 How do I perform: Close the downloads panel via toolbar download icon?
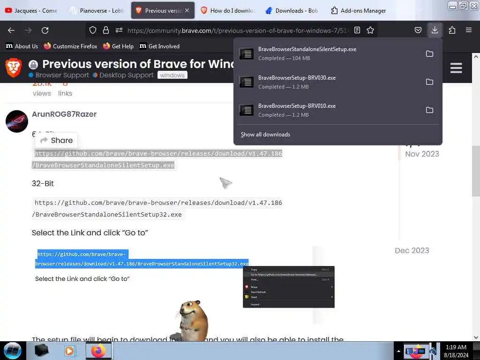pyautogui.click(x=435, y=30)
